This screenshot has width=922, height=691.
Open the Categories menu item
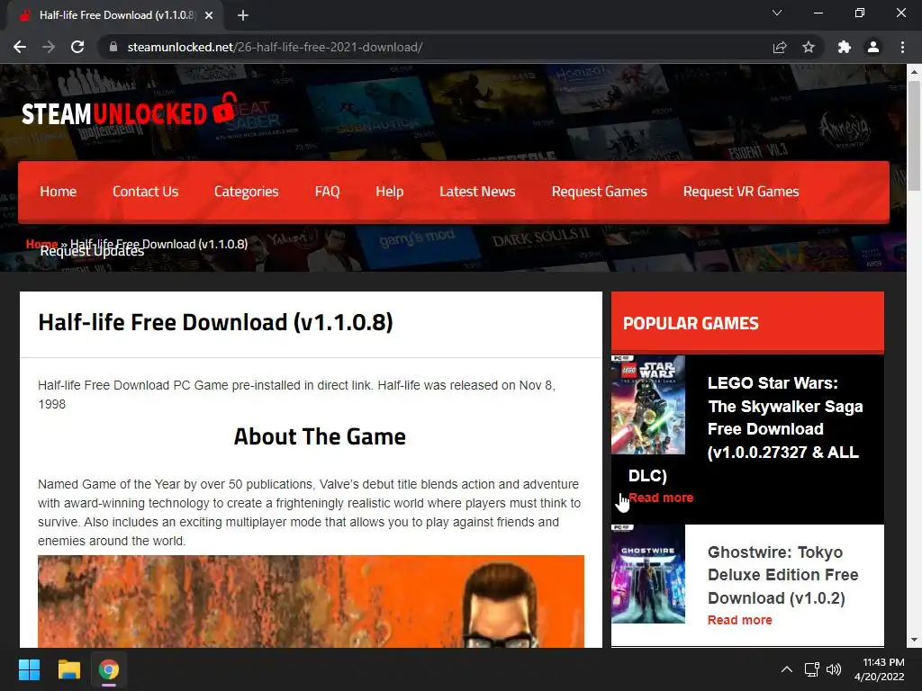point(247,192)
